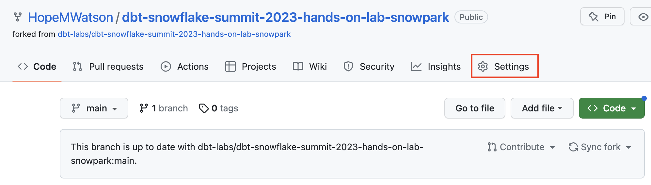
Task: Click the pin icon in Pin button
Action: point(594,17)
